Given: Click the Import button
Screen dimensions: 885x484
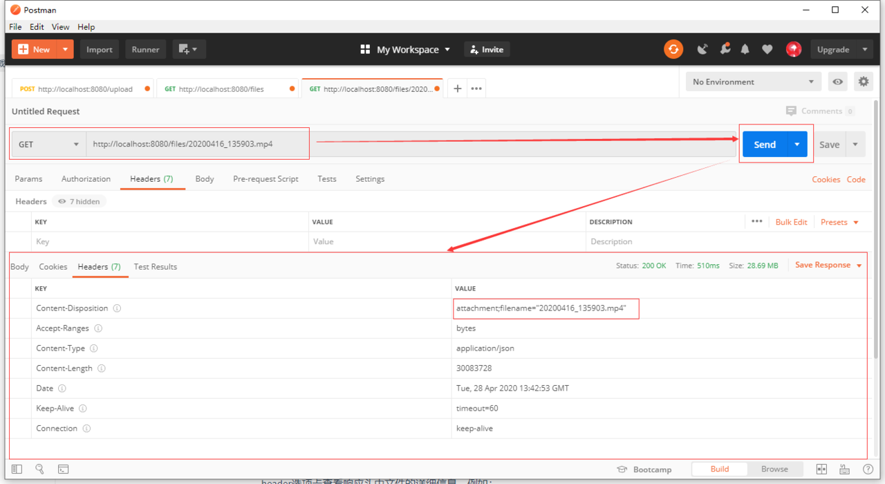Looking at the screenshot, I should [x=100, y=49].
